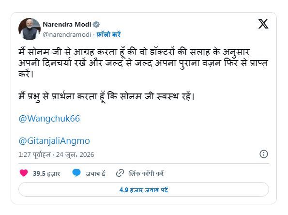Open the @narendramodi handle link
The image size is (288, 215).
[67, 34]
